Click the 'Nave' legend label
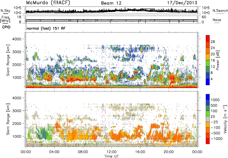This screenshot has height=158, width=228. tap(217, 20)
